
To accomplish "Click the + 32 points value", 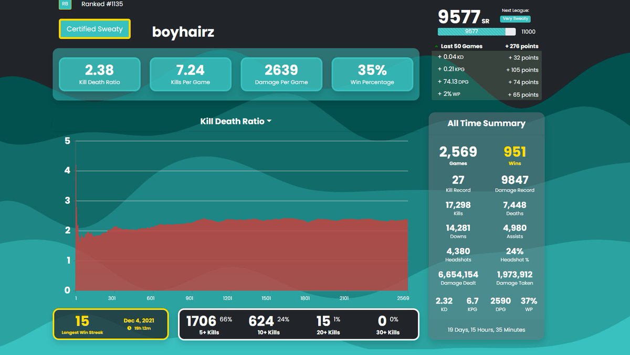I will click(523, 58).
